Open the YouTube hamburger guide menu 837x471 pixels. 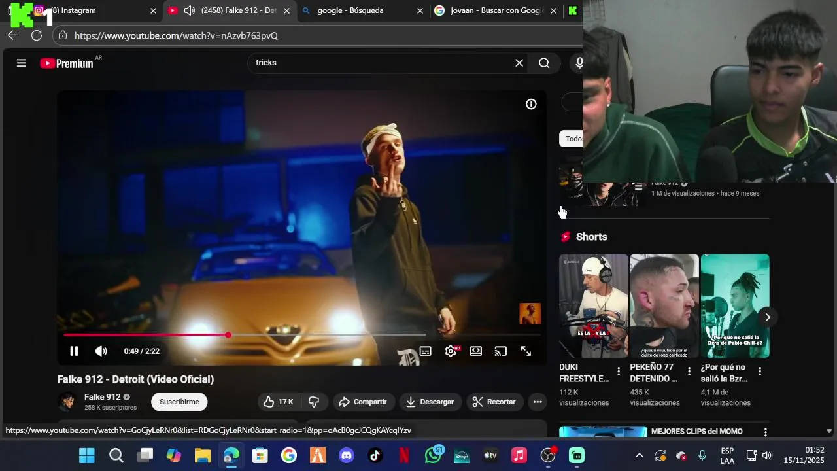pos(22,63)
